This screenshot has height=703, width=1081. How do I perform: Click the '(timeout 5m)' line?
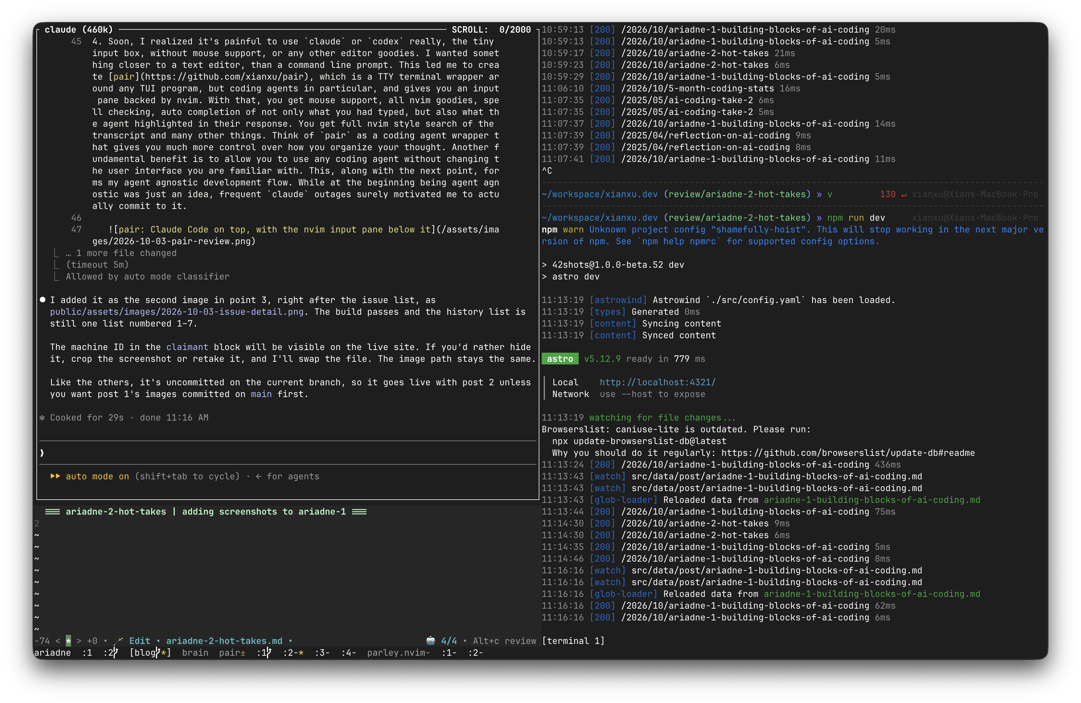97,265
